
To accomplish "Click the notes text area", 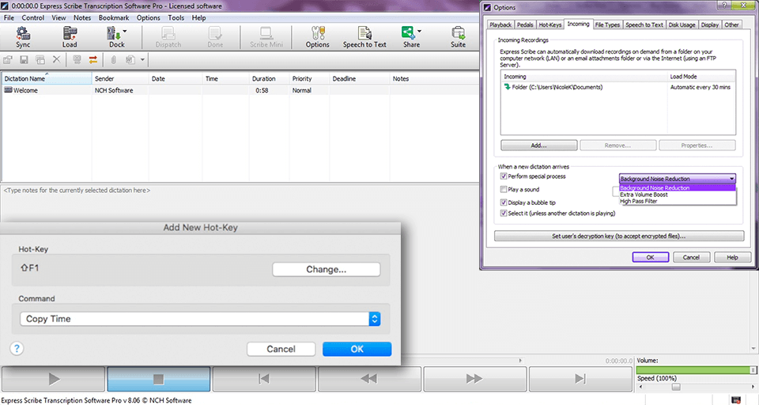I will 240,203.
